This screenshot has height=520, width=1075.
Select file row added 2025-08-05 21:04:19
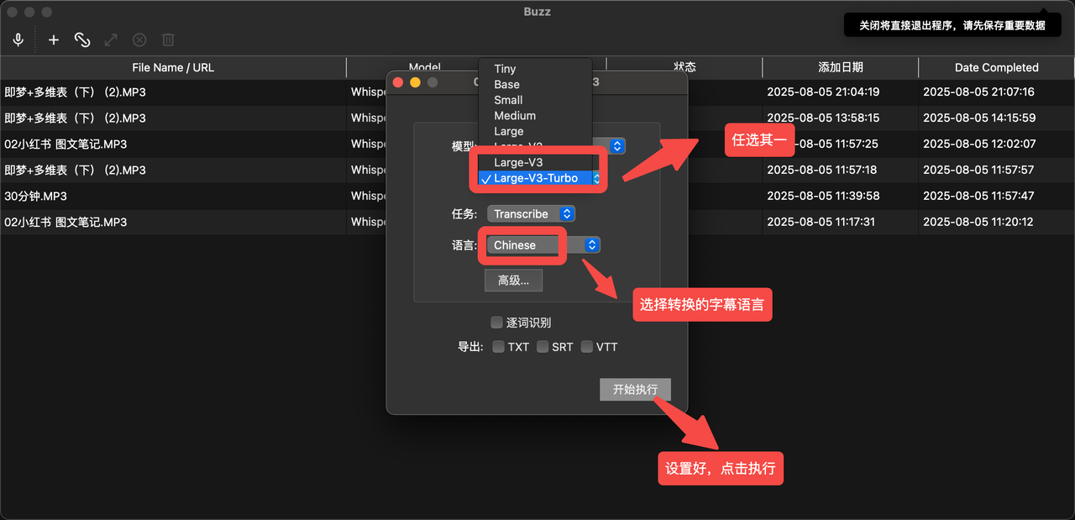pyautogui.click(x=537, y=92)
